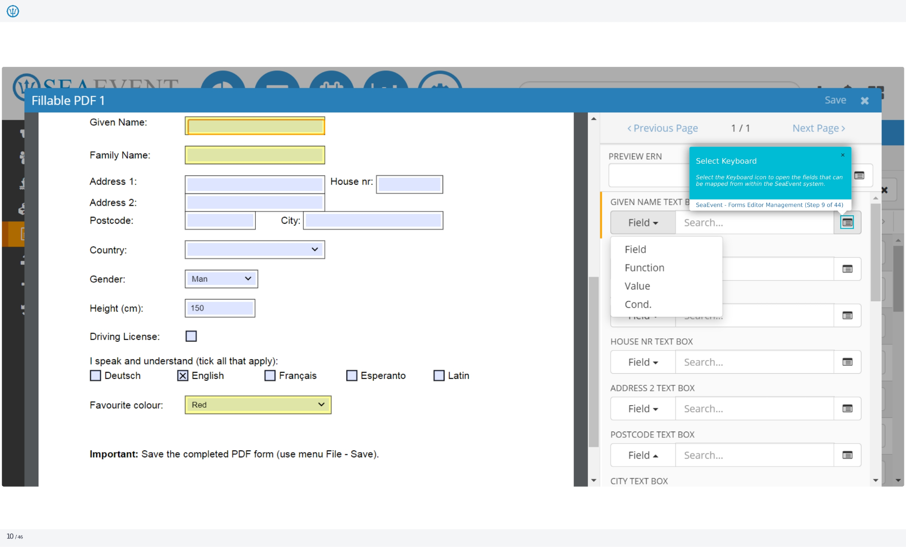
Task: Click the Given Name mapping search box
Action: pyautogui.click(x=755, y=222)
